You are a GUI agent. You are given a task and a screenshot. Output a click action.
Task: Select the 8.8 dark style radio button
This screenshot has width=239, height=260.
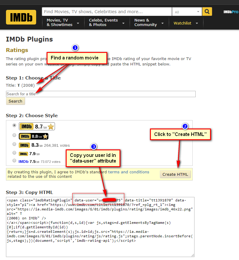pos(14,135)
